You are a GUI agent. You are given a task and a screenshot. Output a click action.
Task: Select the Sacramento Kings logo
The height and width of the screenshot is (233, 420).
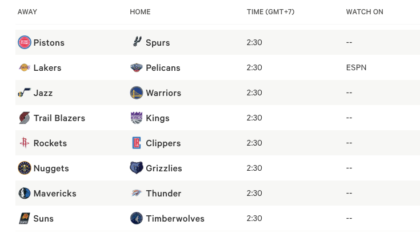click(x=137, y=118)
